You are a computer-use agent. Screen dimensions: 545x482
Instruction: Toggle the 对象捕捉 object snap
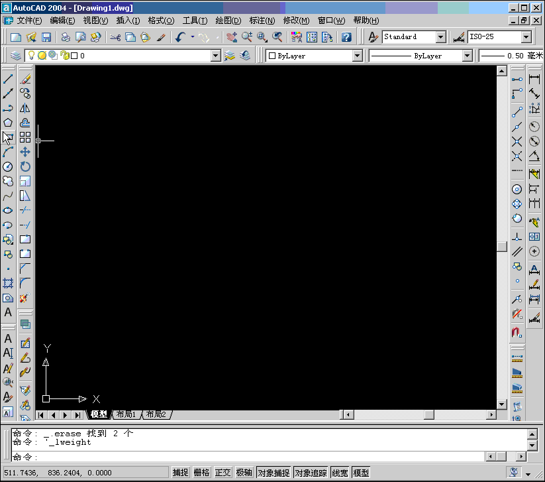273,473
